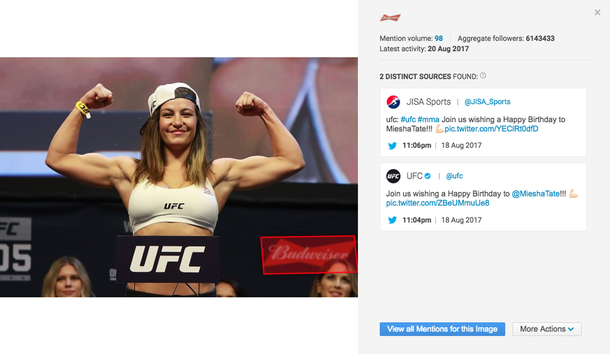Click the JISA Sports avatar icon
610x354 pixels.
tap(393, 102)
